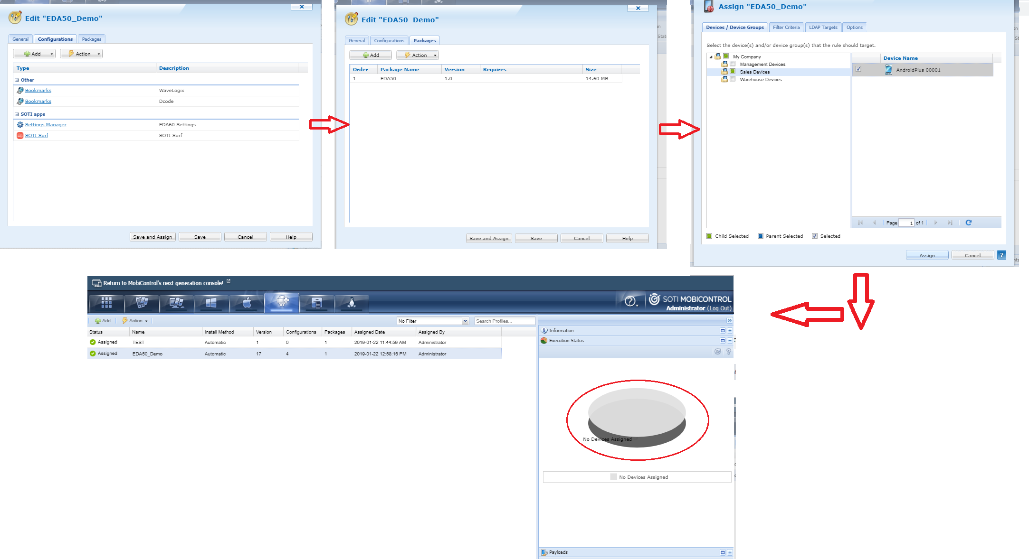Switch to the LDAP Targets tab

click(823, 28)
